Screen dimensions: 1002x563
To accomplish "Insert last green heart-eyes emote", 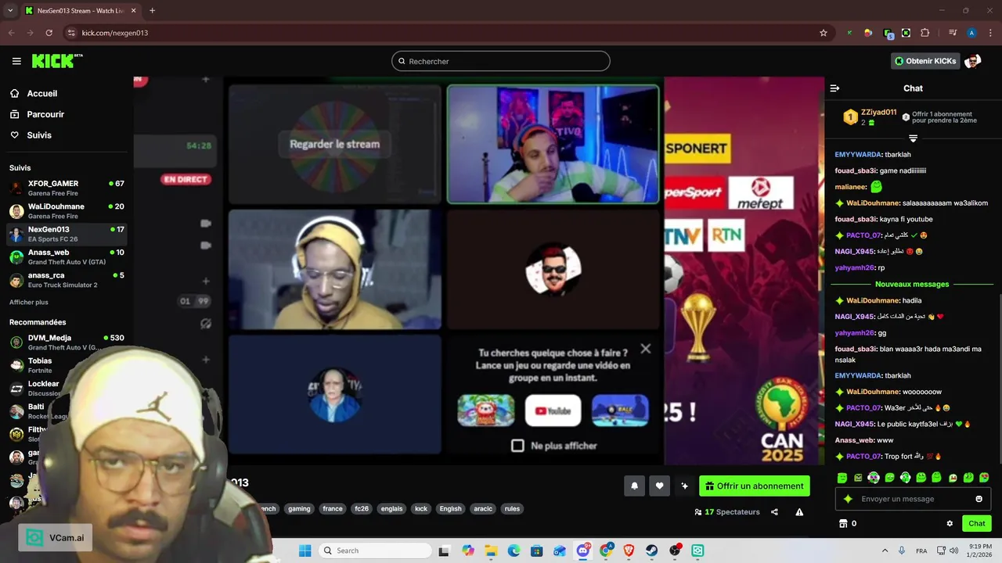I will [984, 477].
